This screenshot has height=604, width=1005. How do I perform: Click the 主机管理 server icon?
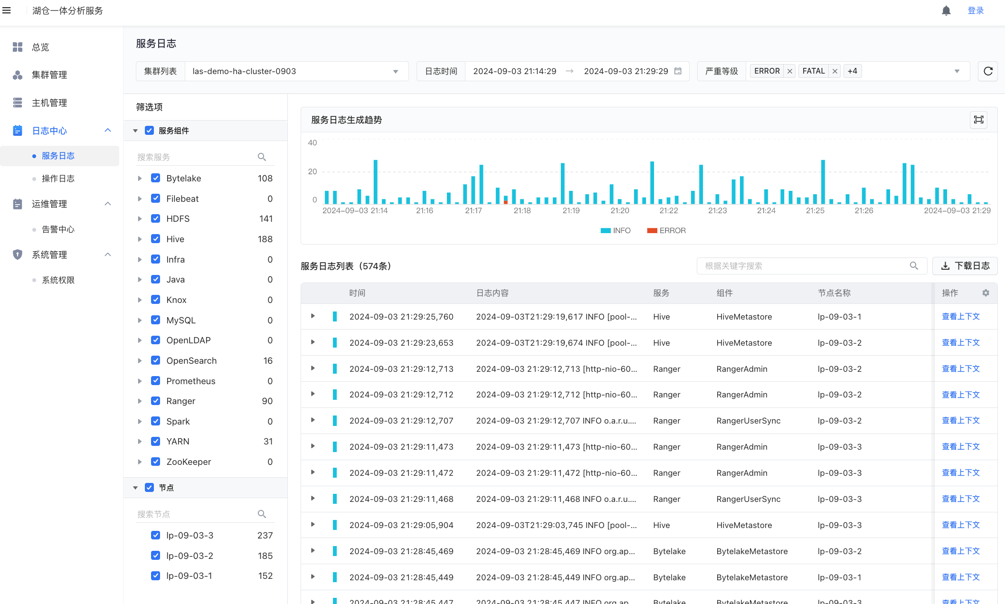pyautogui.click(x=18, y=103)
